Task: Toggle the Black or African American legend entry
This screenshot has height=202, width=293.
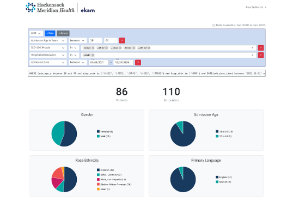Action: pos(114,185)
